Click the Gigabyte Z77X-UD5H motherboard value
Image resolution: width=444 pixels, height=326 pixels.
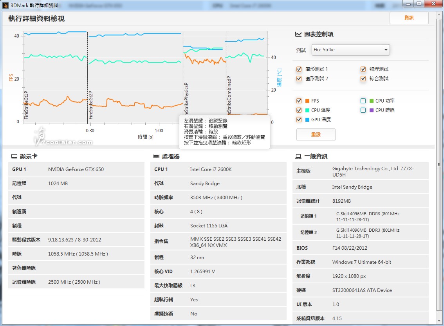(x=373, y=171)
